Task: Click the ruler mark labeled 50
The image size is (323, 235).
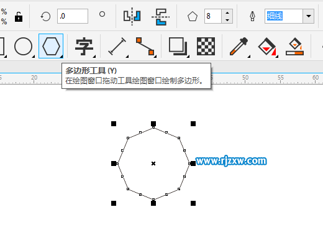Action: (x=245, y=78)
